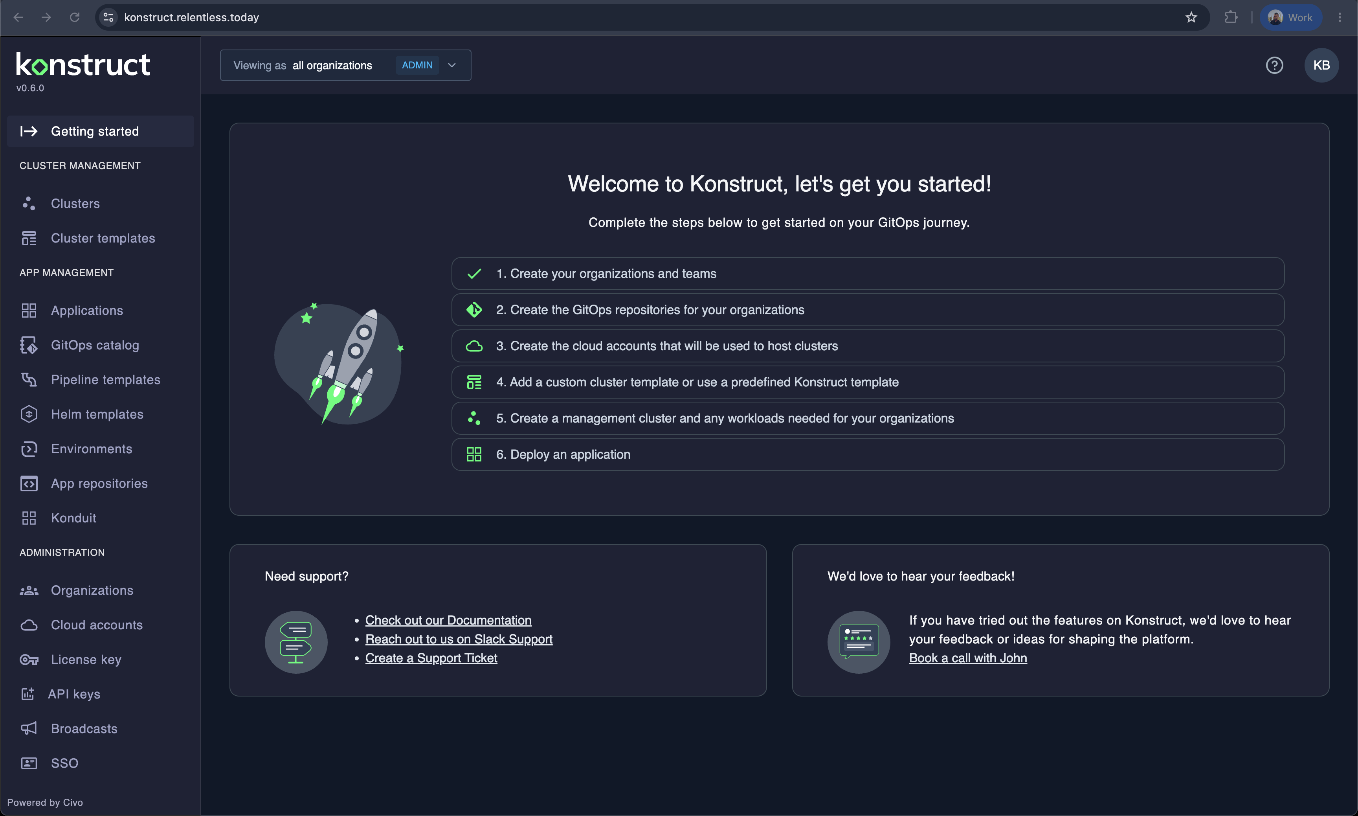Open Cluster templates page
The height and width of the screenshot is (816, 1358).
[101, 238]
